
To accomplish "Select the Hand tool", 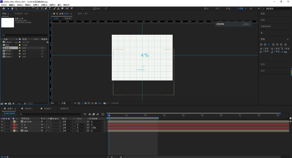I will 12,9.
